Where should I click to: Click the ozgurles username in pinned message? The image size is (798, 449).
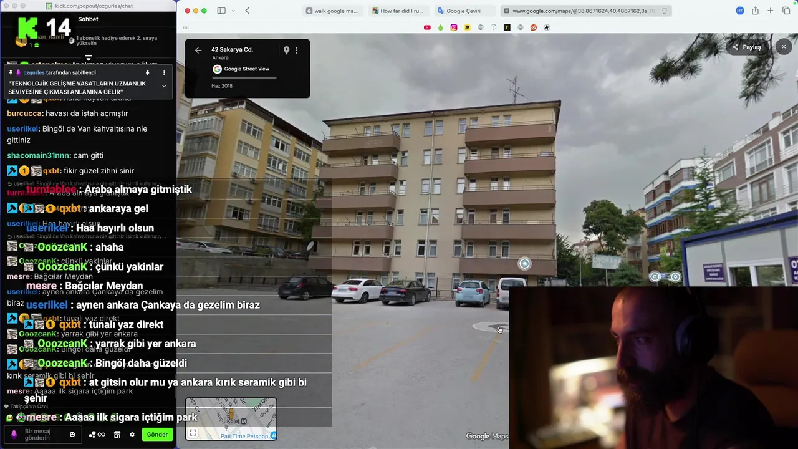[34, 73]
